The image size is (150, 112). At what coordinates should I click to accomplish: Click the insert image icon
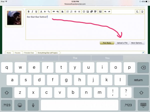click(x=88, y=11)
